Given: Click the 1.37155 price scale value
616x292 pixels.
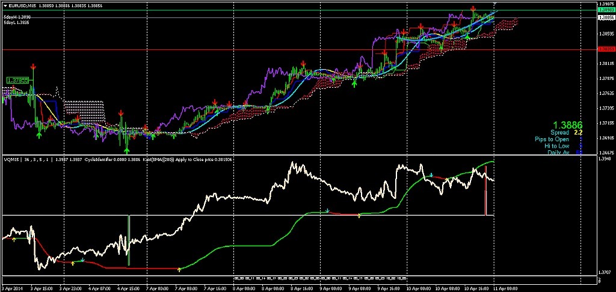Looking at the screenshot, I should point(606,123).
